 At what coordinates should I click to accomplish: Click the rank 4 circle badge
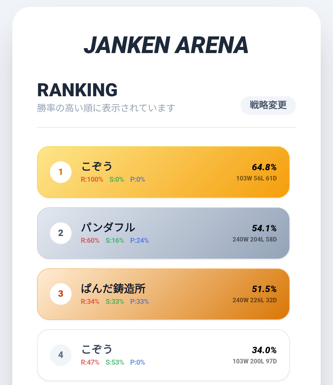61,355
